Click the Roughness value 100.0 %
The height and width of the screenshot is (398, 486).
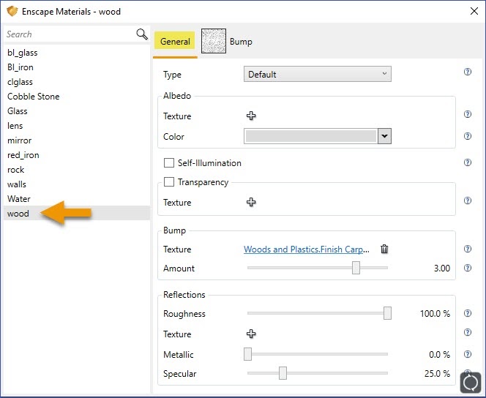[x=435, y=313]
